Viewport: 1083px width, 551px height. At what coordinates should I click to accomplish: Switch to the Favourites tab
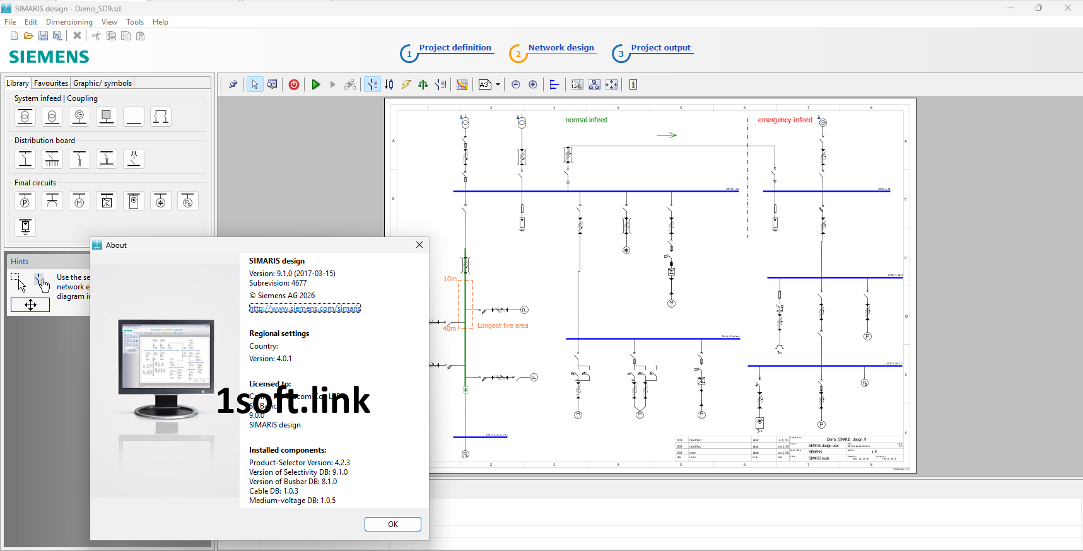point(51,83)
